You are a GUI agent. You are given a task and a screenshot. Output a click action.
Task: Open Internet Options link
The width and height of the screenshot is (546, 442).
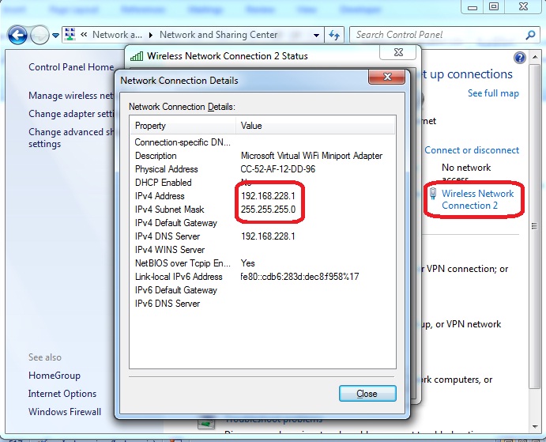coord(62,394)
